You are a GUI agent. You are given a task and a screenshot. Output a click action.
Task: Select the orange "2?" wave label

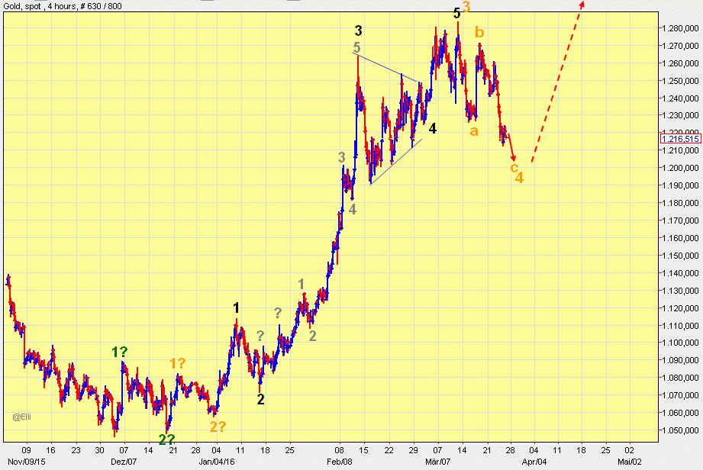[218, 427]
